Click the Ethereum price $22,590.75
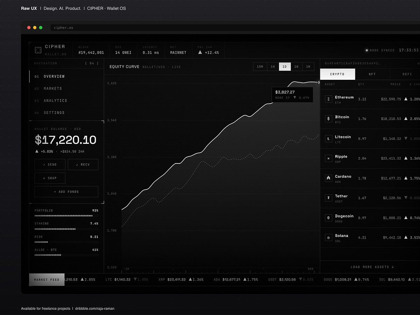Screen dimensions: 420x315 tap(391, 99)
